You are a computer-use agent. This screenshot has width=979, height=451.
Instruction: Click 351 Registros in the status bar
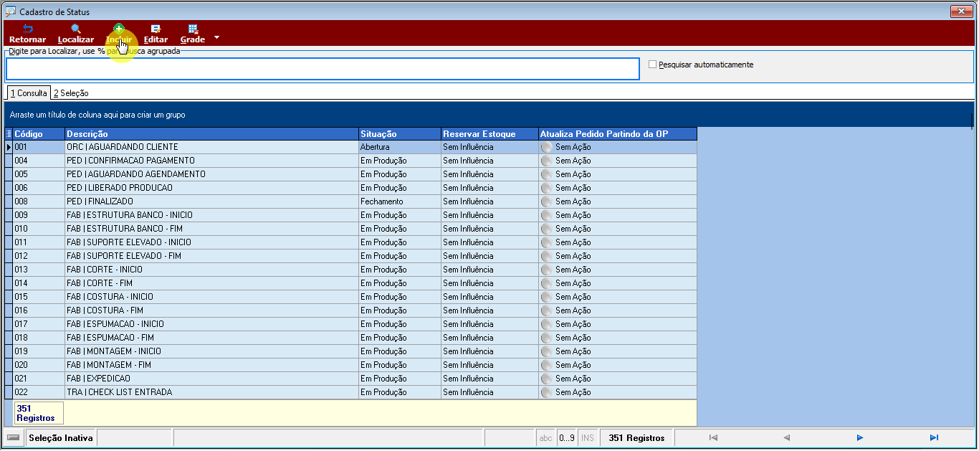(636, 438)
